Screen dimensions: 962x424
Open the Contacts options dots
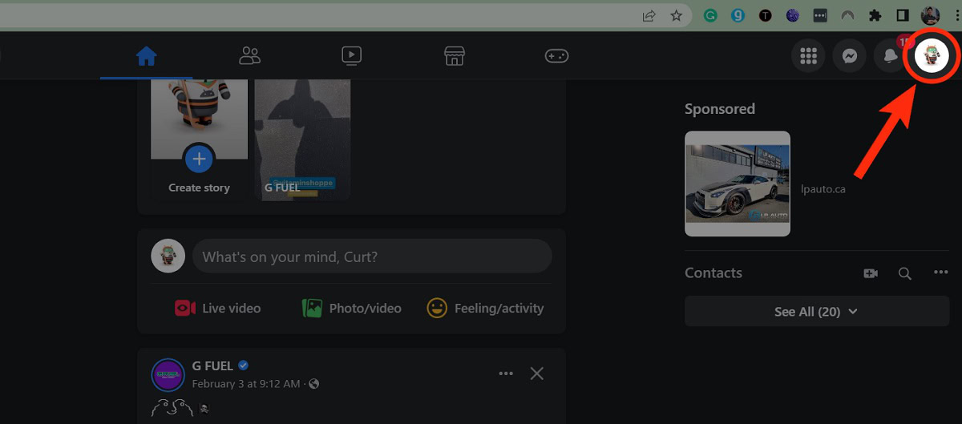[x=941, y=273]
